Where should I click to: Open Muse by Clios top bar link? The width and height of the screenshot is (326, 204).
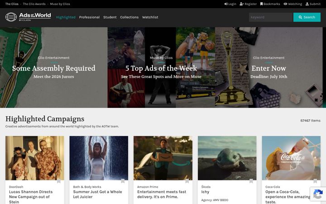(60, 4)
